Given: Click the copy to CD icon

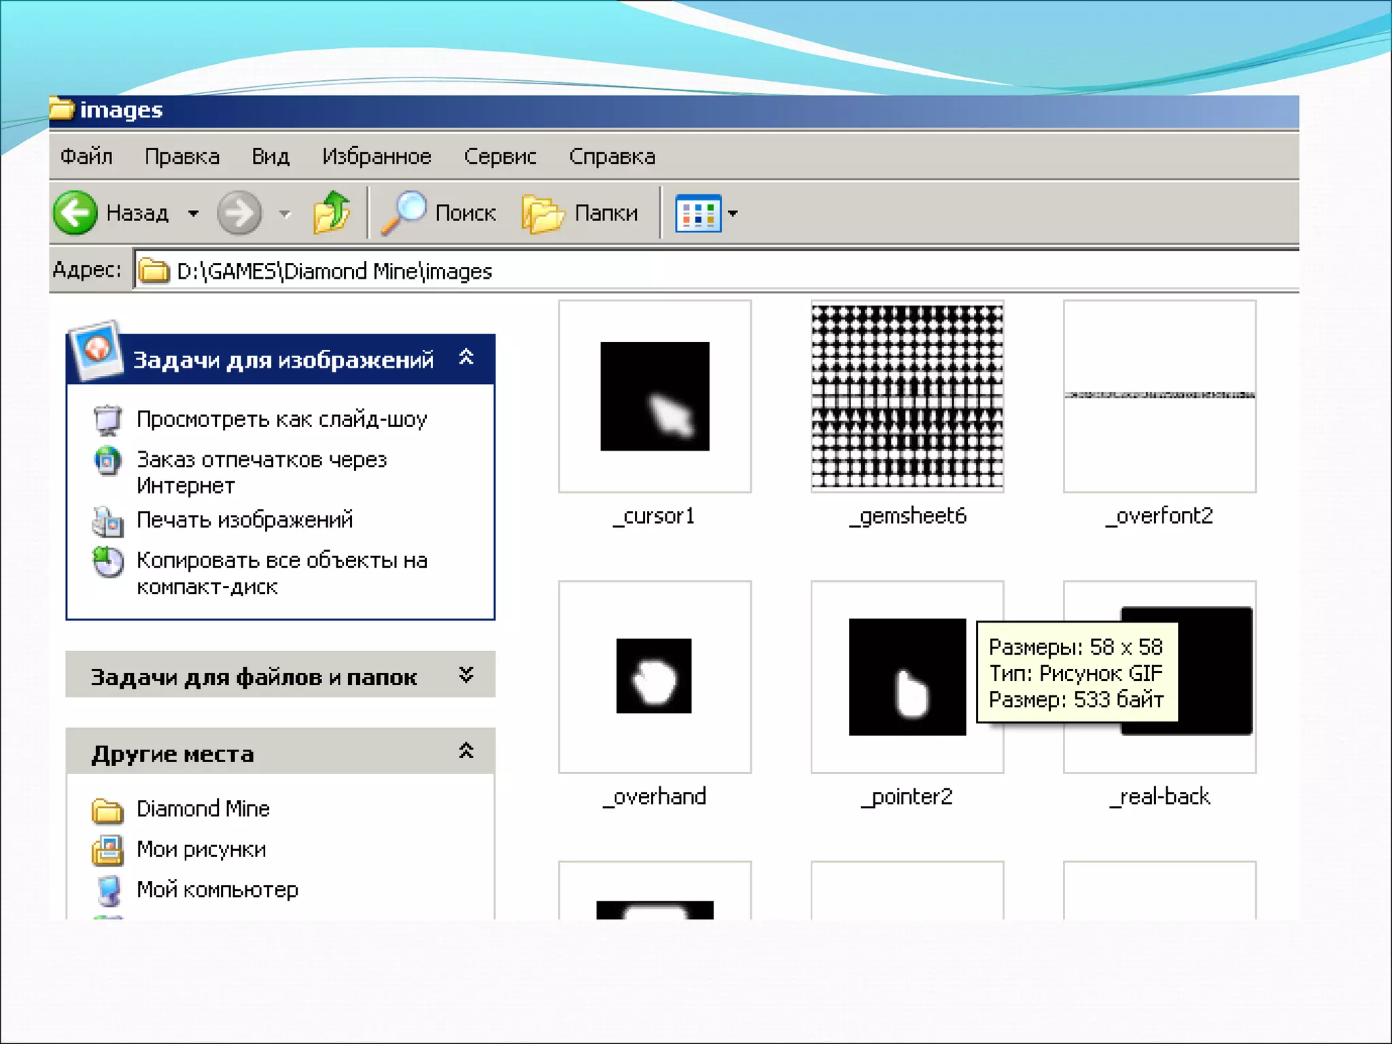Looking at the screenshot, I should click(107, 562).
